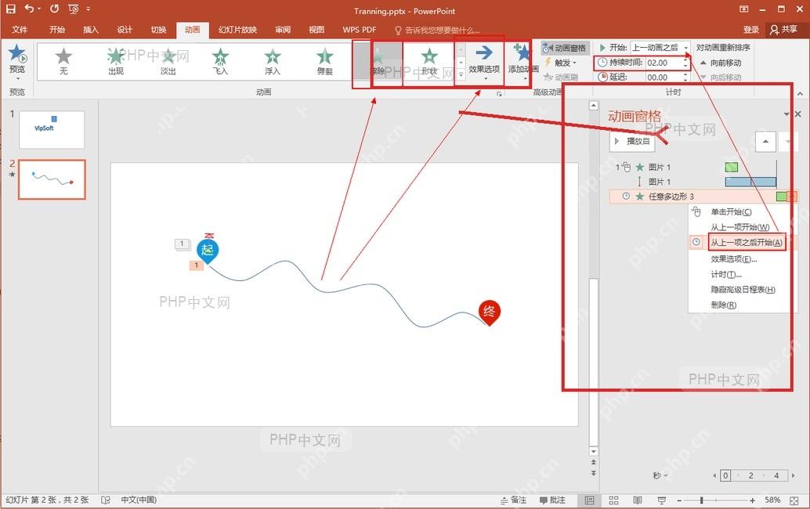Toggle the 动画窗格 ribbon button
The width and height of the screenshot is (810, 509).
pos(564,48)
